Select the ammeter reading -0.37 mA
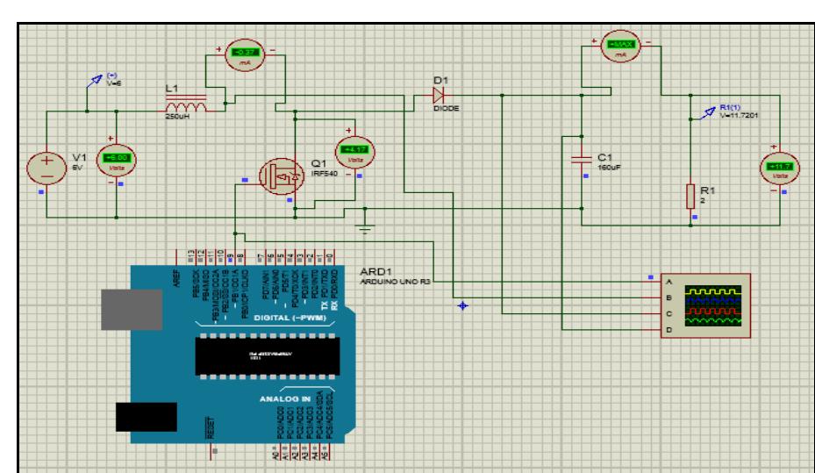Image resolution: width=815 pixels, height=473 pixels. coord(245,54)
